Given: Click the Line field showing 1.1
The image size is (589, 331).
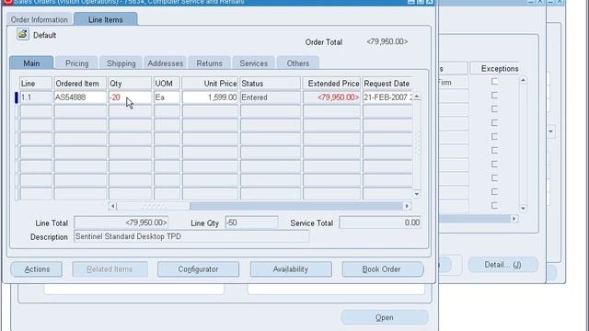Looking at the screenshot, I should [x=36, y=97].
